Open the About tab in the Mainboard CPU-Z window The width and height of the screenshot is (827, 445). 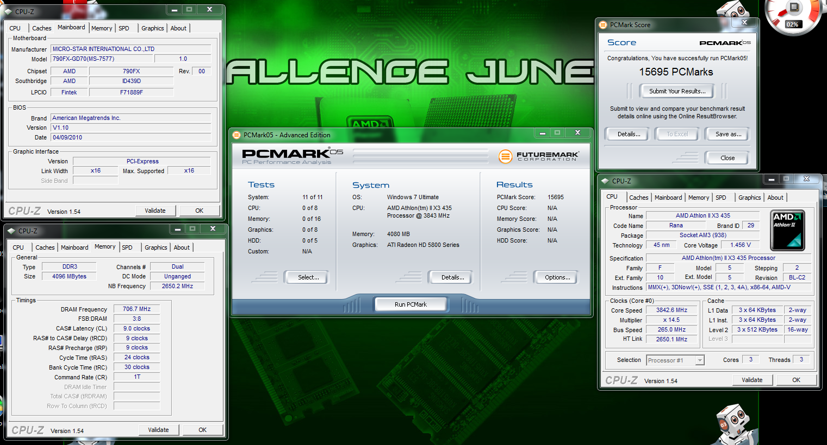178,28
